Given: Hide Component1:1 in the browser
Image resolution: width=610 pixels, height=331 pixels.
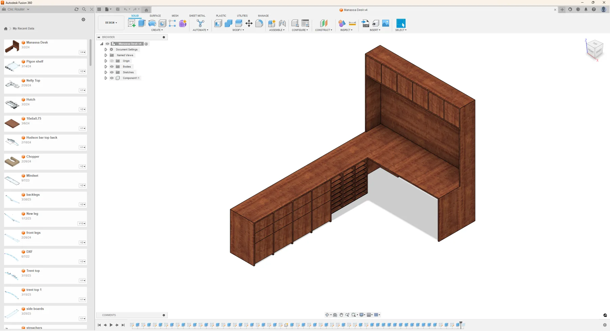Looking at the screenshot, I should [112, 78].
